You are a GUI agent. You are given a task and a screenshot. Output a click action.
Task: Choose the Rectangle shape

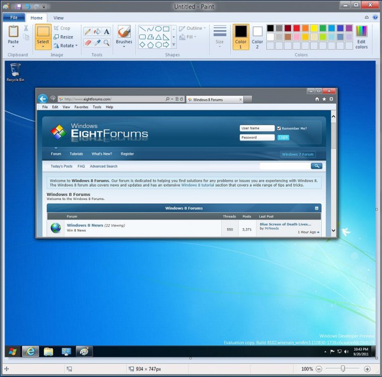click(166, 29)
